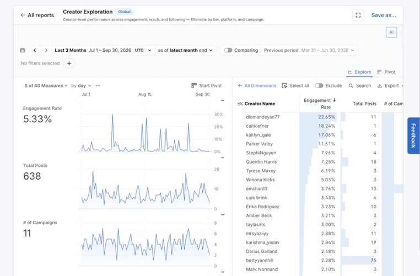This screenshot has width=420, height=276.
Task: Select the Explore tab
Action: coord(359,72)
